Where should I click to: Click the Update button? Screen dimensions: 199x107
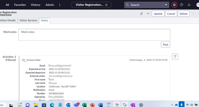click(x=158, y=14)
